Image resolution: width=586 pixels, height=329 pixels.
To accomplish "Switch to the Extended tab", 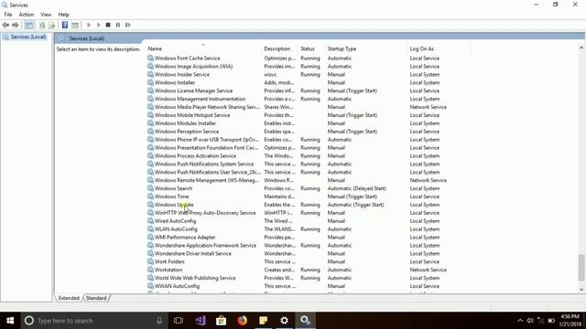I will click(x=69, y=298).
